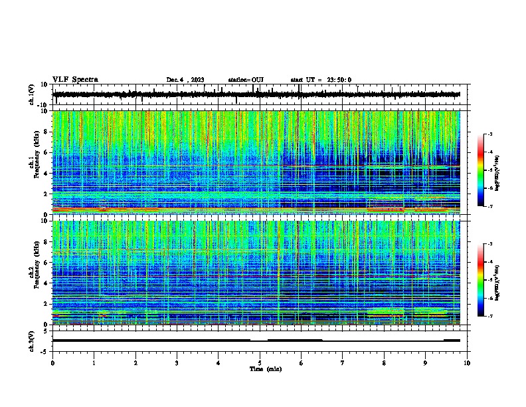
Task: Click the ch.3 black signal bar
Action: [x=256, y=340]
